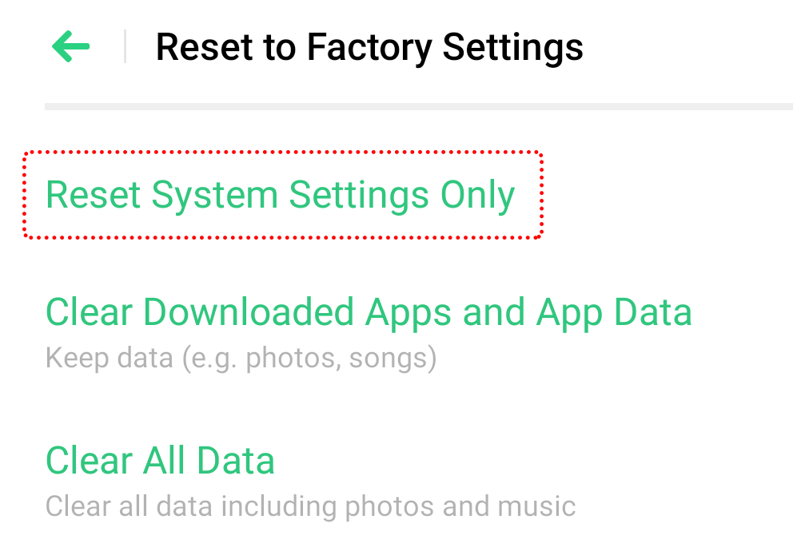Select the Clear All Data option
Screen dimensions: 809x559
[160, 461]
